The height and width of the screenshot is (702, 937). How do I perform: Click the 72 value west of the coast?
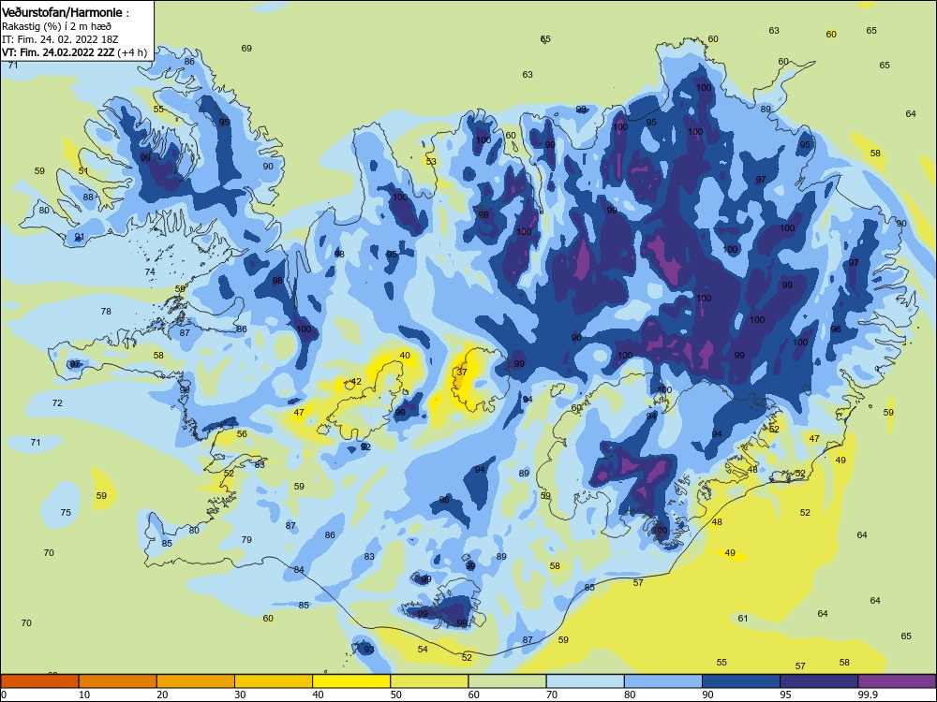click(x=57, y=403)
